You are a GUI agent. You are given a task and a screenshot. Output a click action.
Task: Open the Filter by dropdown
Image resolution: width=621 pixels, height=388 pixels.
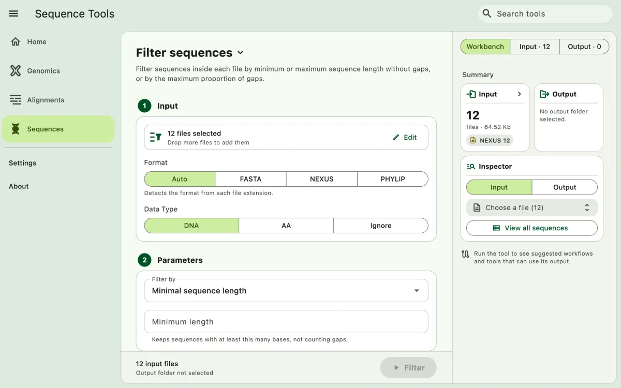point(286,291)
